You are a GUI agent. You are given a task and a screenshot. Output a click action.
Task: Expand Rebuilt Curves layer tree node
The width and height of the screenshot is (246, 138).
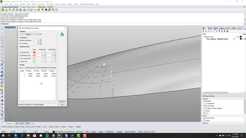[203, 37]
